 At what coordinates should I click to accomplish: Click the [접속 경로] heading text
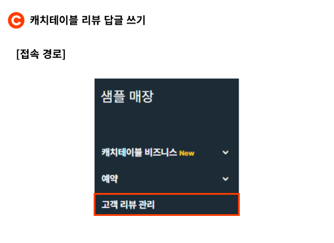[x=41, y=54]
